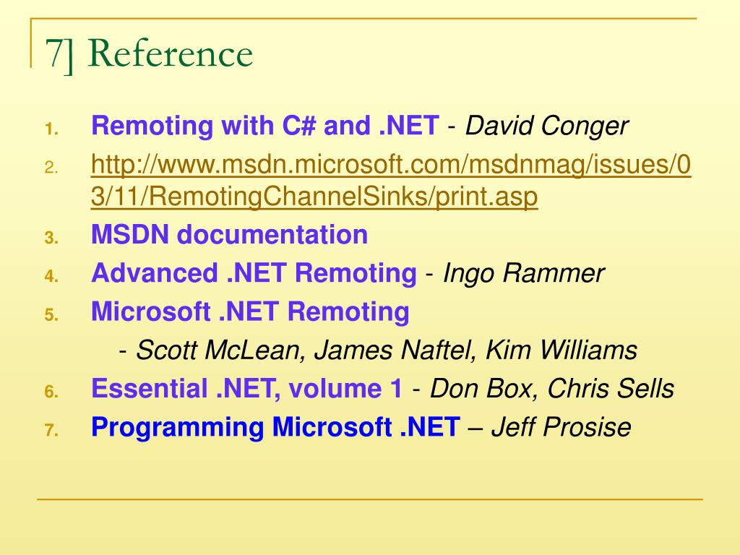Click list number 5 marker
This screenshot has height=555, width=740.
pyautogui.click(x=52, y=315)
